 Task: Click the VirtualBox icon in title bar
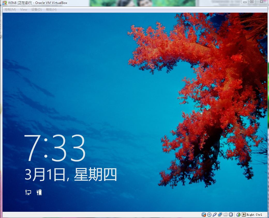point(5,3)
